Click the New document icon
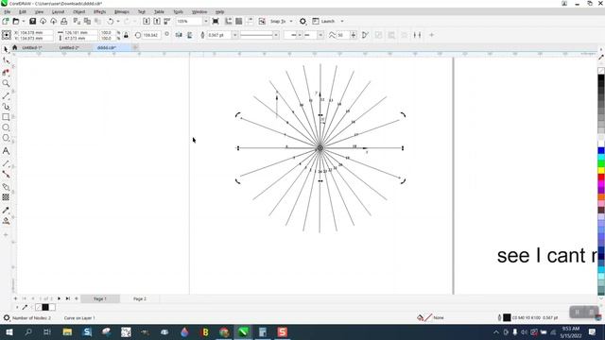605x340 pixels. tap(6, 21)
